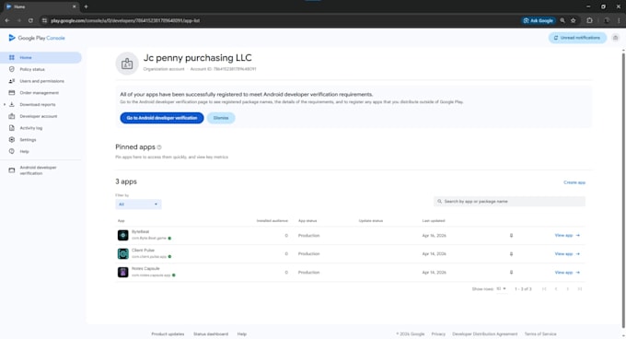
Task: Dismiss the verification banner
Action: pyautogui.click(x=221, y=118)
